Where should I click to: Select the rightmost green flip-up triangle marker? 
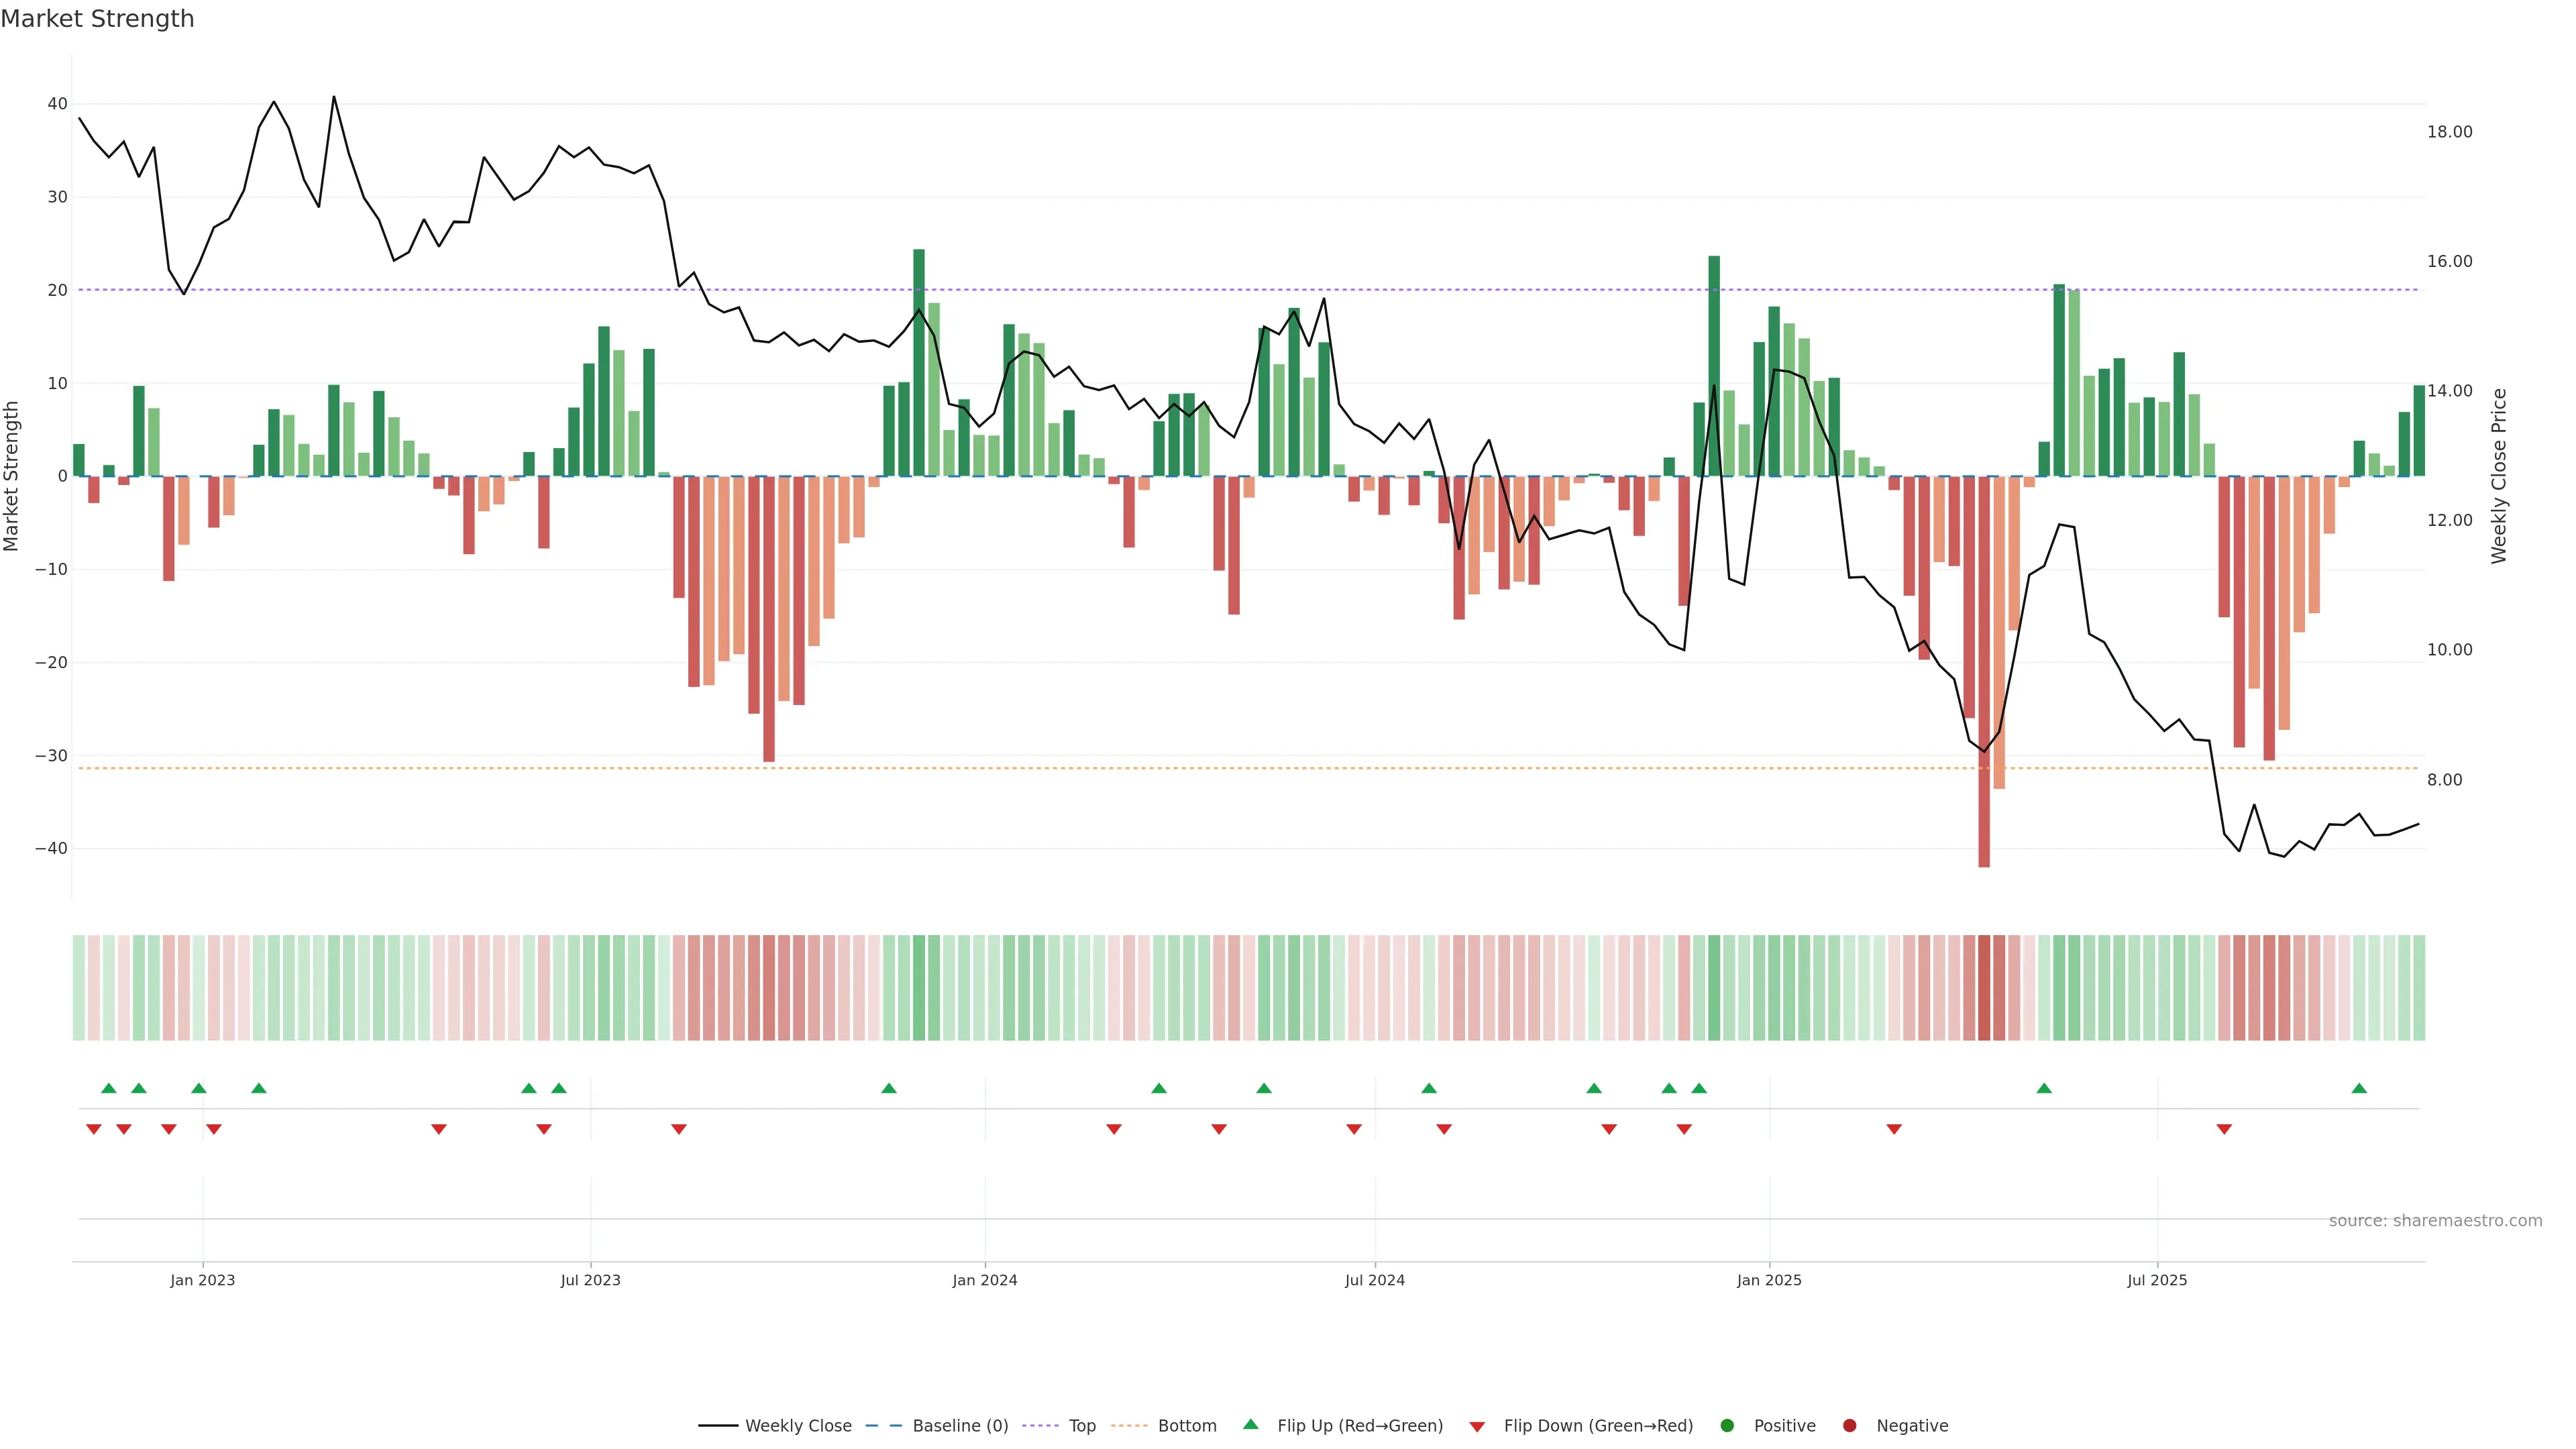pyautogui.click(x=2359, y=1088)
